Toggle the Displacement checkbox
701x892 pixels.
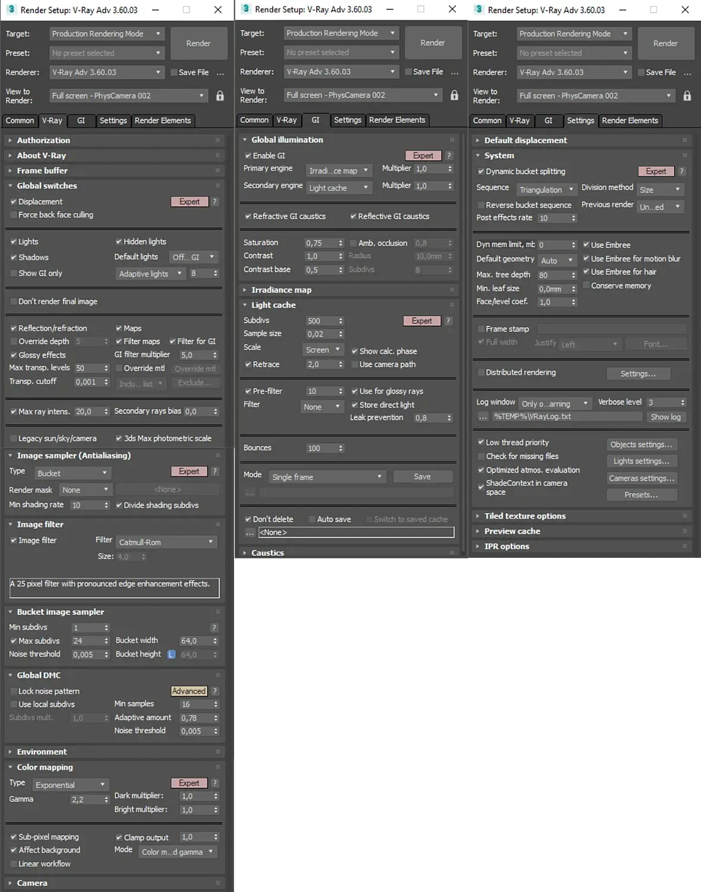(13, 202)
